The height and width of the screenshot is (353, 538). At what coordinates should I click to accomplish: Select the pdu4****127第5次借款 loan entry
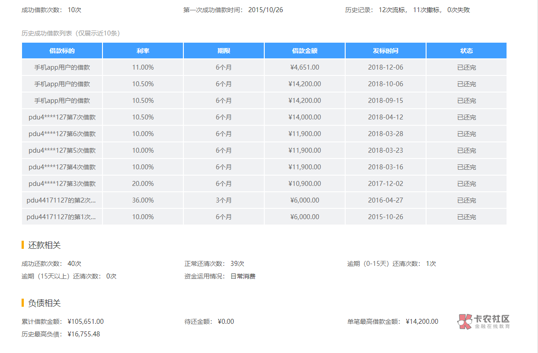pyautogui.click(x=62, y=150)
